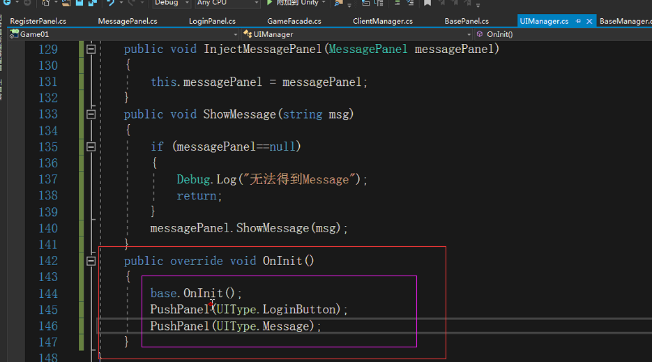
Task: Click line number 129 in the margin
Action: coord(48,50)
